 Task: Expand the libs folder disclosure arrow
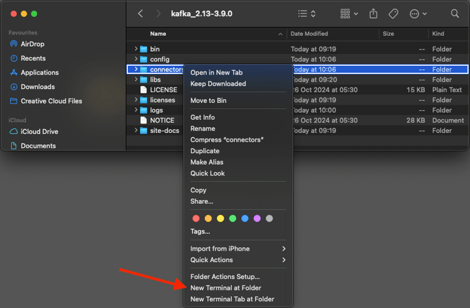click(136, 79)
